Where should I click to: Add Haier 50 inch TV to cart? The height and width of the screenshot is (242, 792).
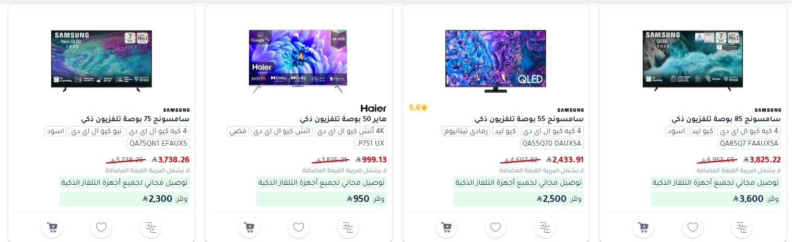[x=249, y=227]
